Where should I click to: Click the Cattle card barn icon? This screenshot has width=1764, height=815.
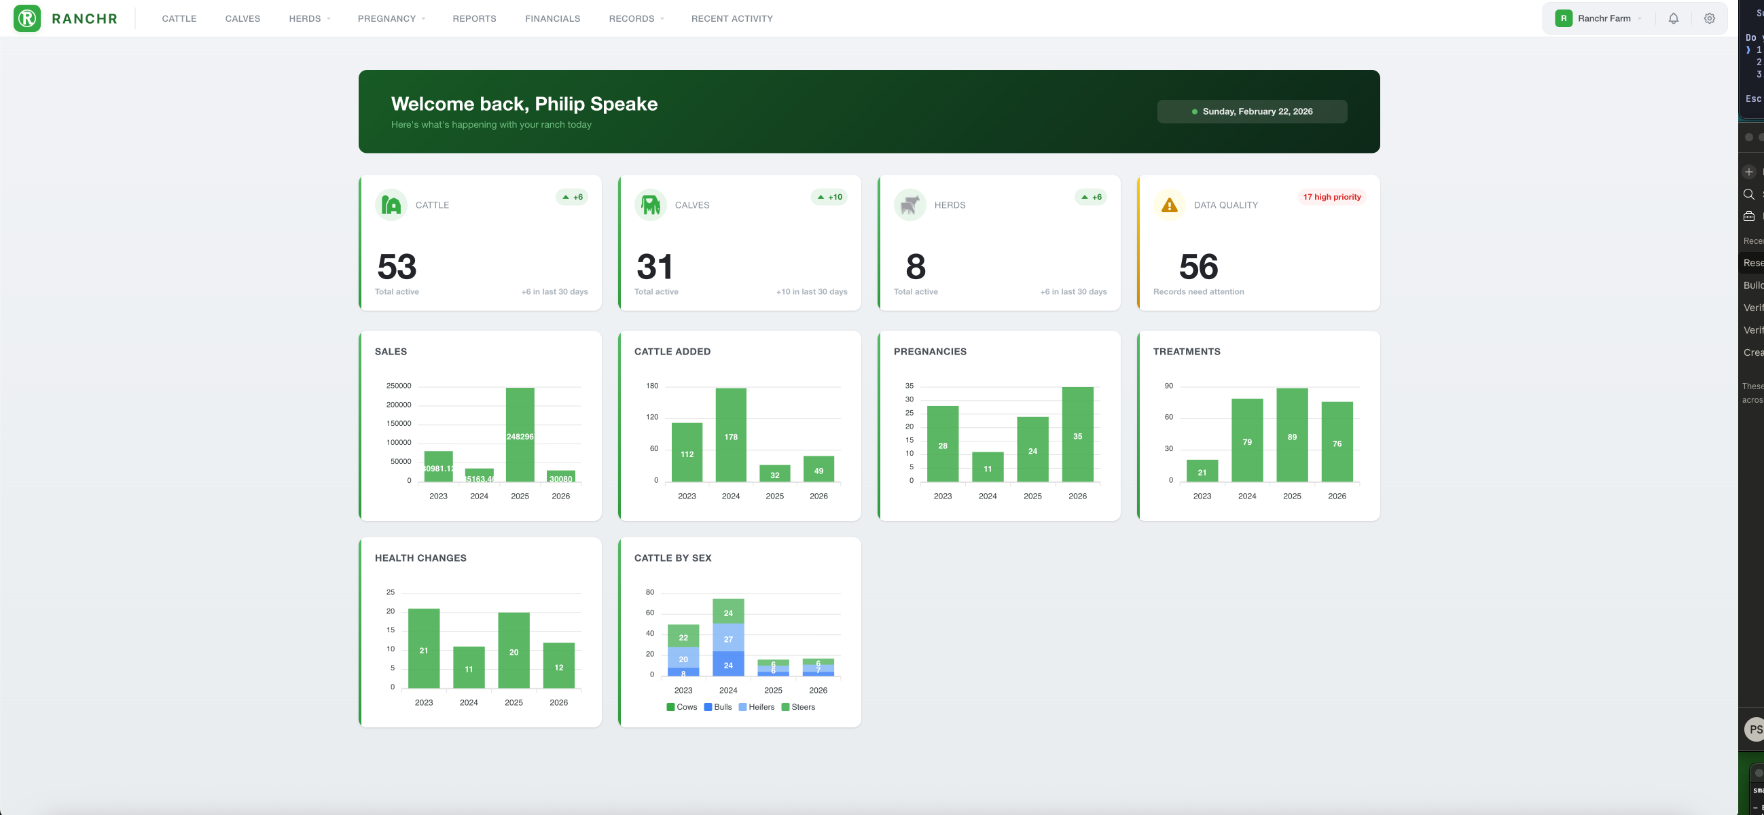click(391, 205)
